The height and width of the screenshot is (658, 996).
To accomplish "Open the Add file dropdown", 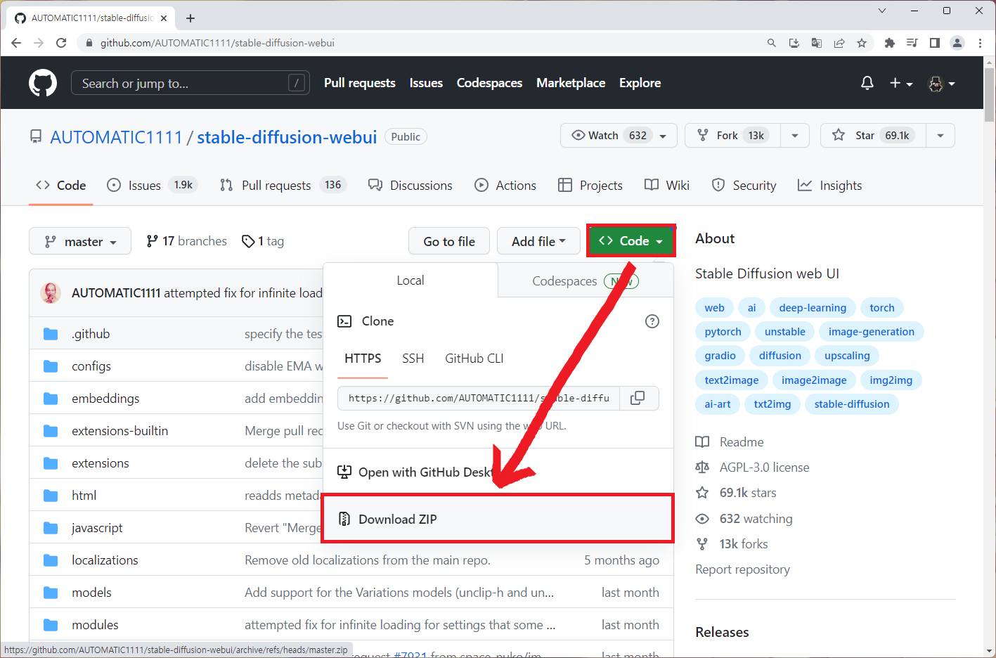I will point(538,241).
